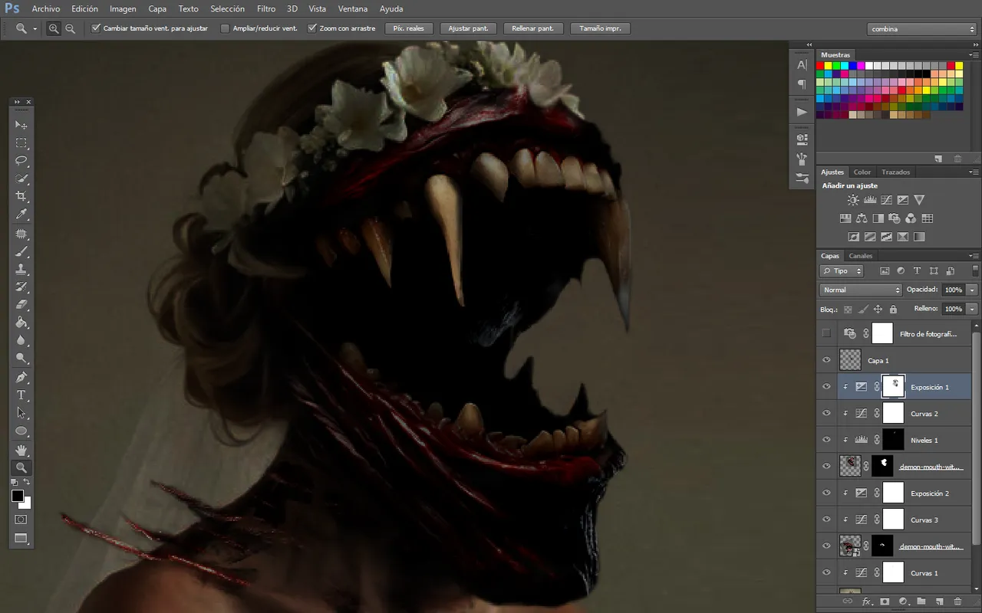This screenshot has width=982, height=613.
Task: Click the delete layer trash icon
Action: tap(957, 602)
